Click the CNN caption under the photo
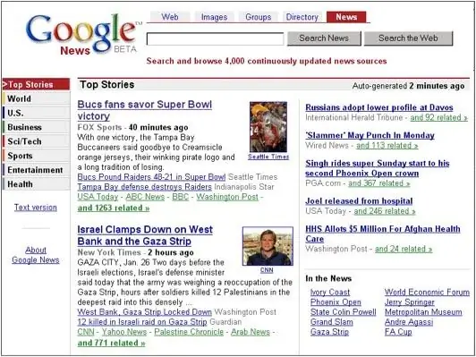This screenshot has height=357, width=476. click(x=267, y=270)
